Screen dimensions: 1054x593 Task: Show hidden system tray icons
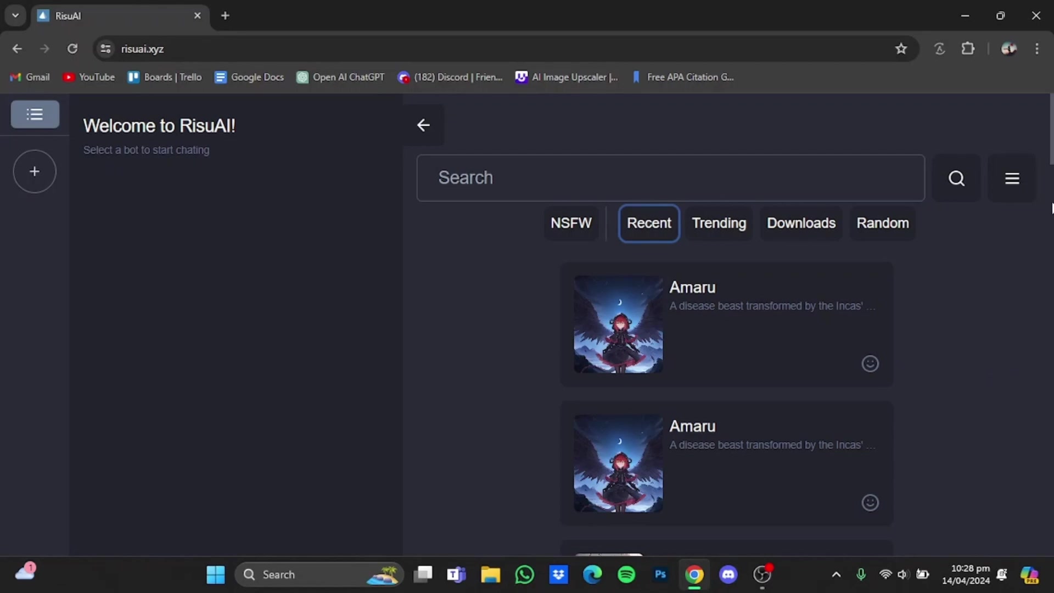[836, 574]
